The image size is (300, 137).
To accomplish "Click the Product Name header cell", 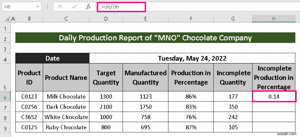I will coord(66,77).
